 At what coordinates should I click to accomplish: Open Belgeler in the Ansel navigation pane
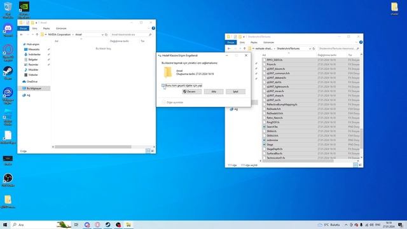point(32,59)
